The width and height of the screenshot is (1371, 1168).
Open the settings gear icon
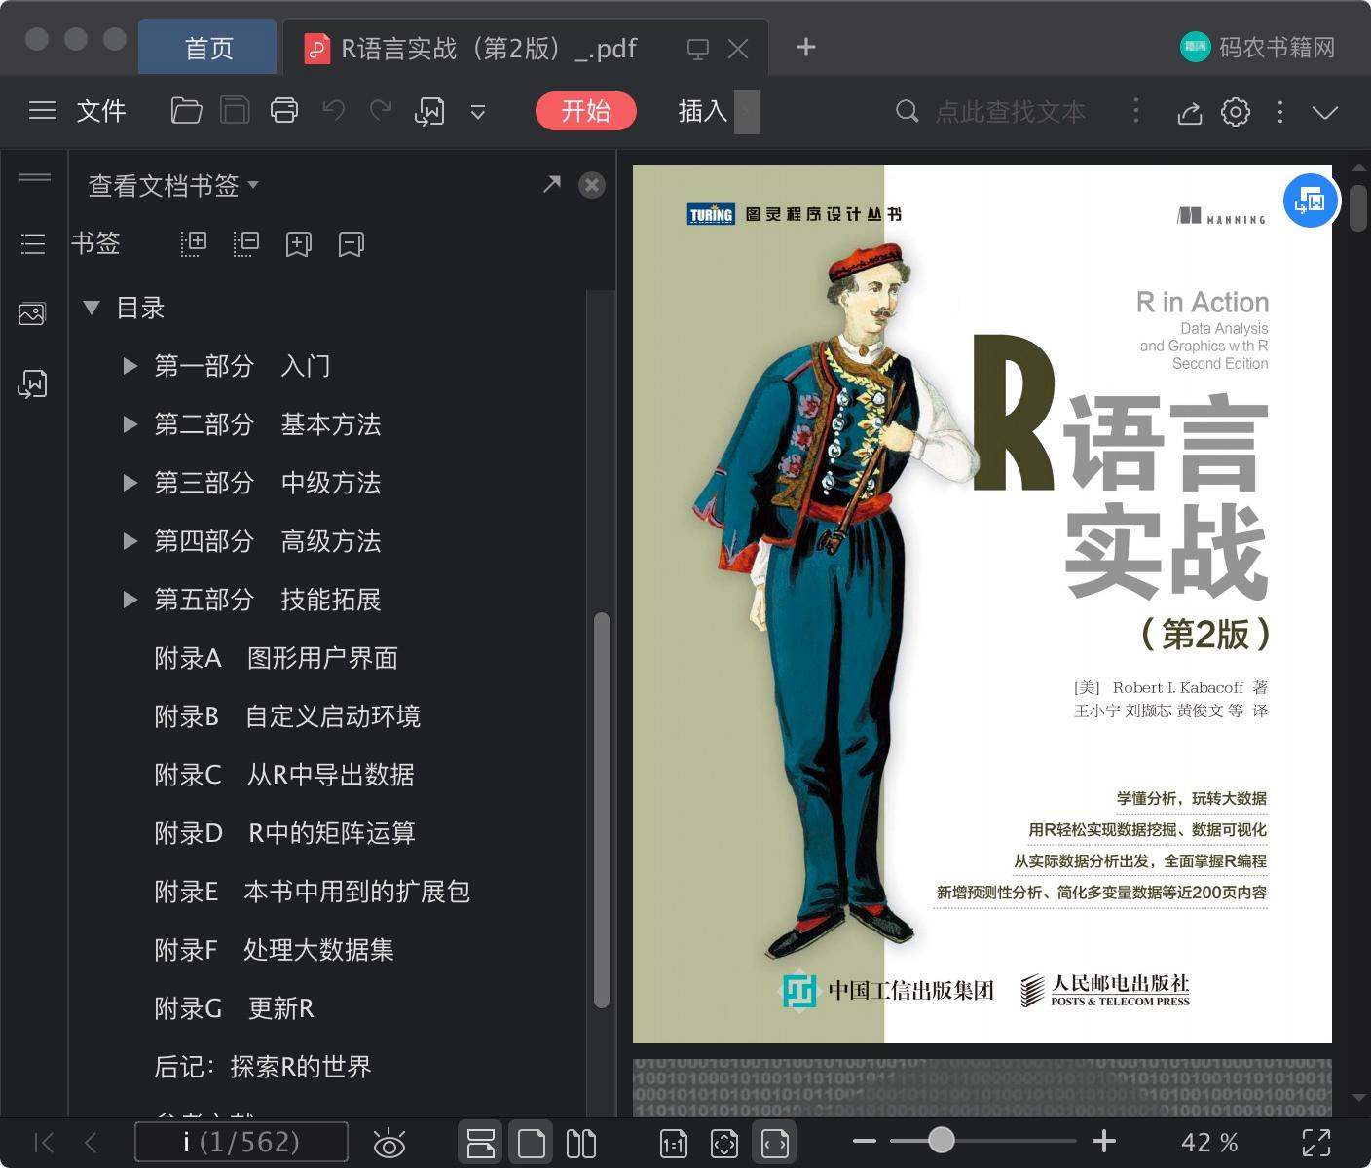click(1236, 111)
